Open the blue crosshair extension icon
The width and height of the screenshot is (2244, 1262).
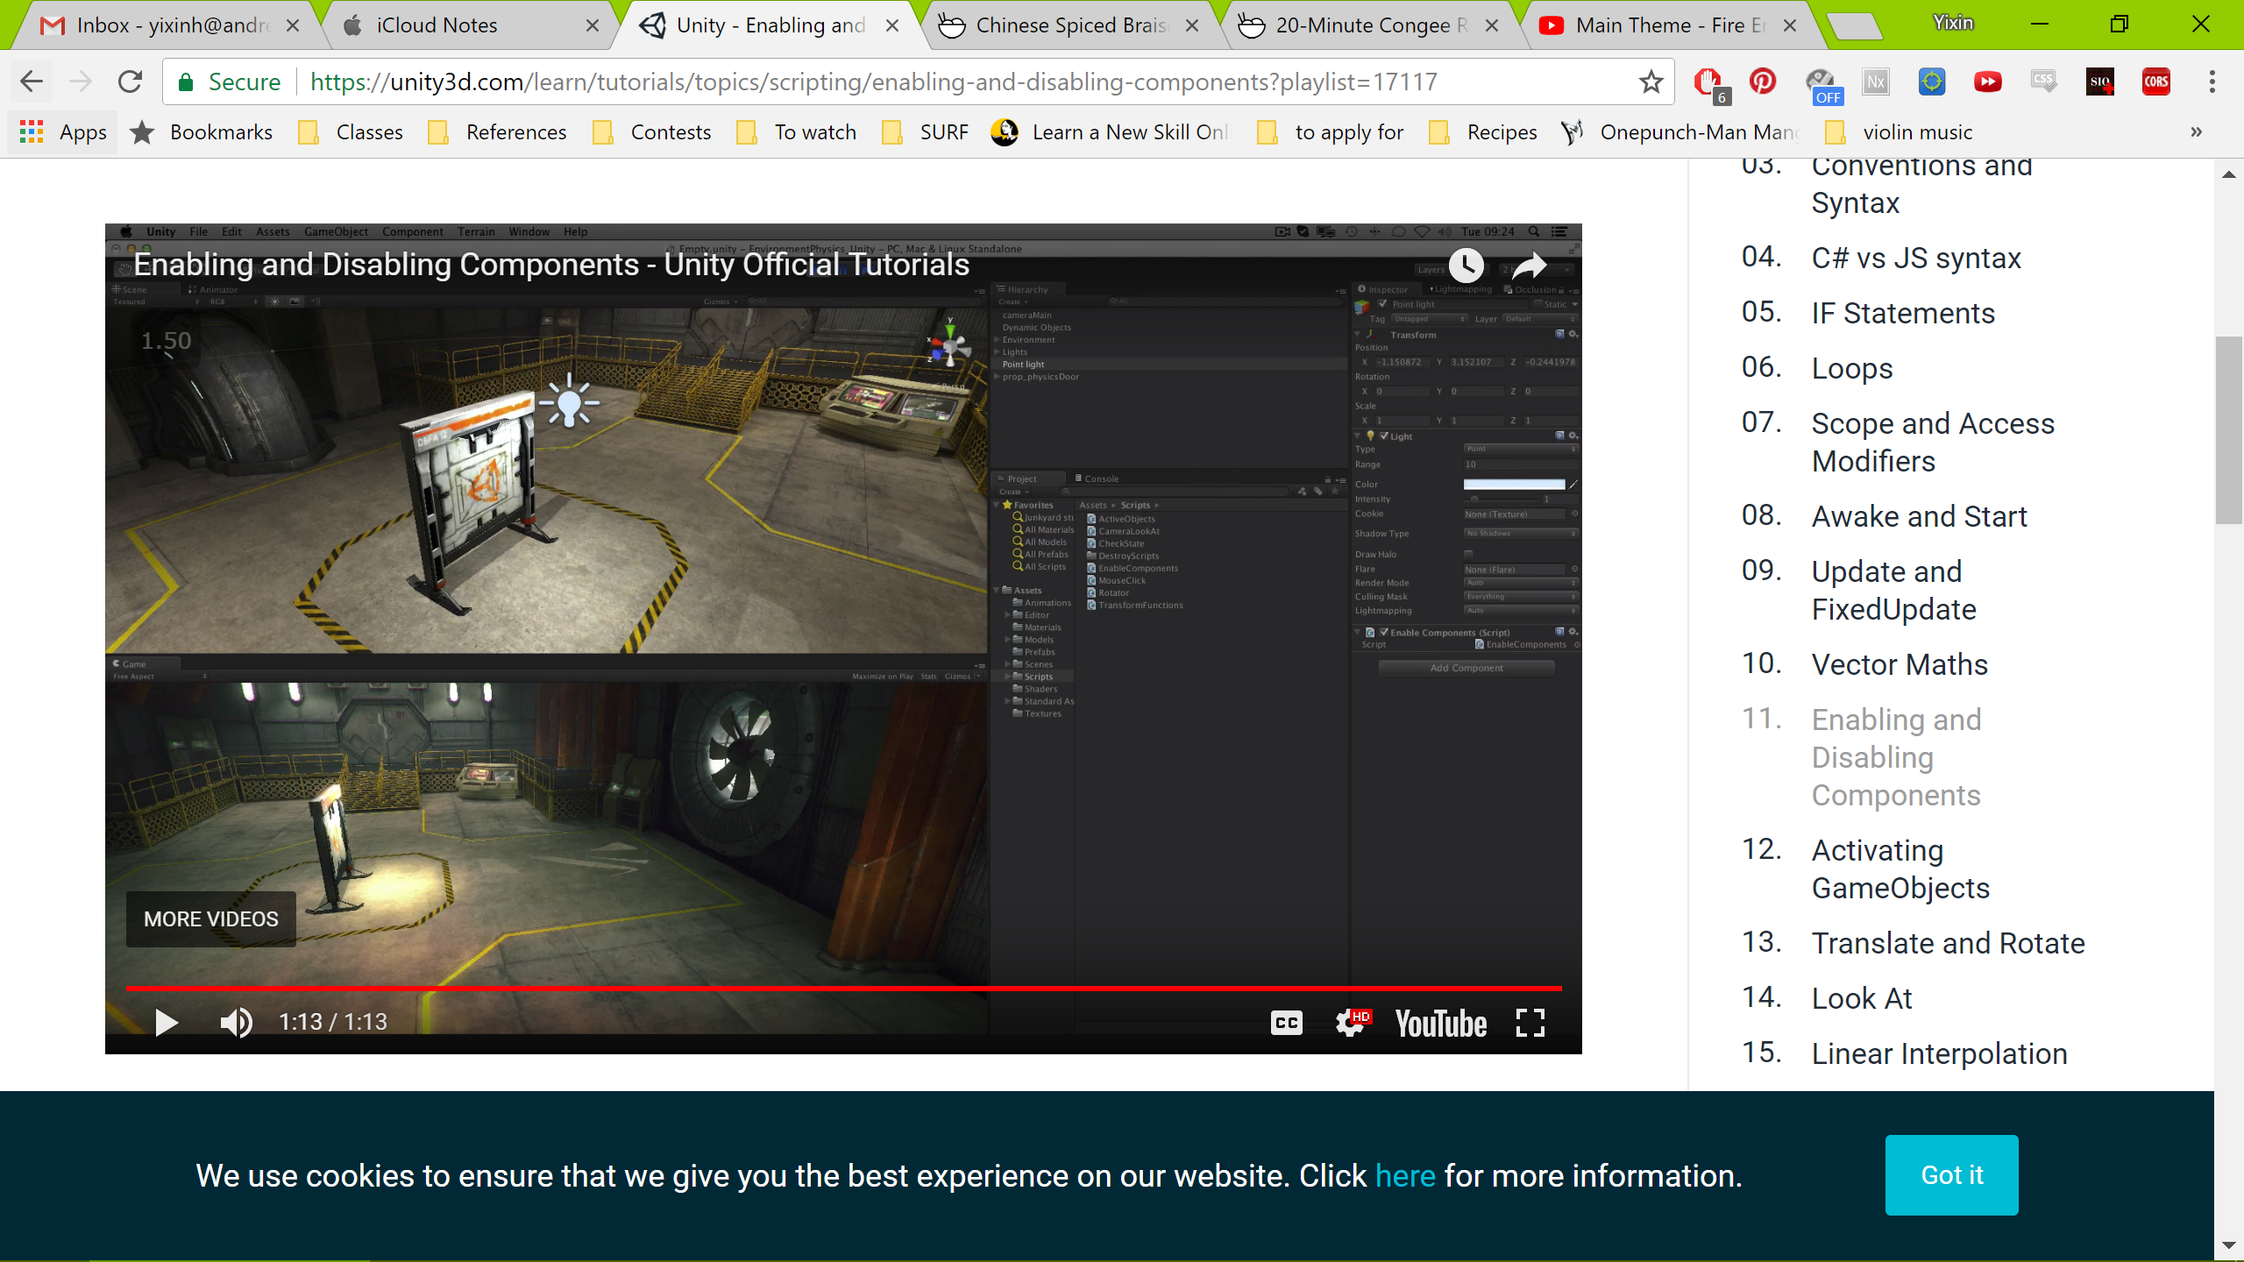tap(1932, 82)
